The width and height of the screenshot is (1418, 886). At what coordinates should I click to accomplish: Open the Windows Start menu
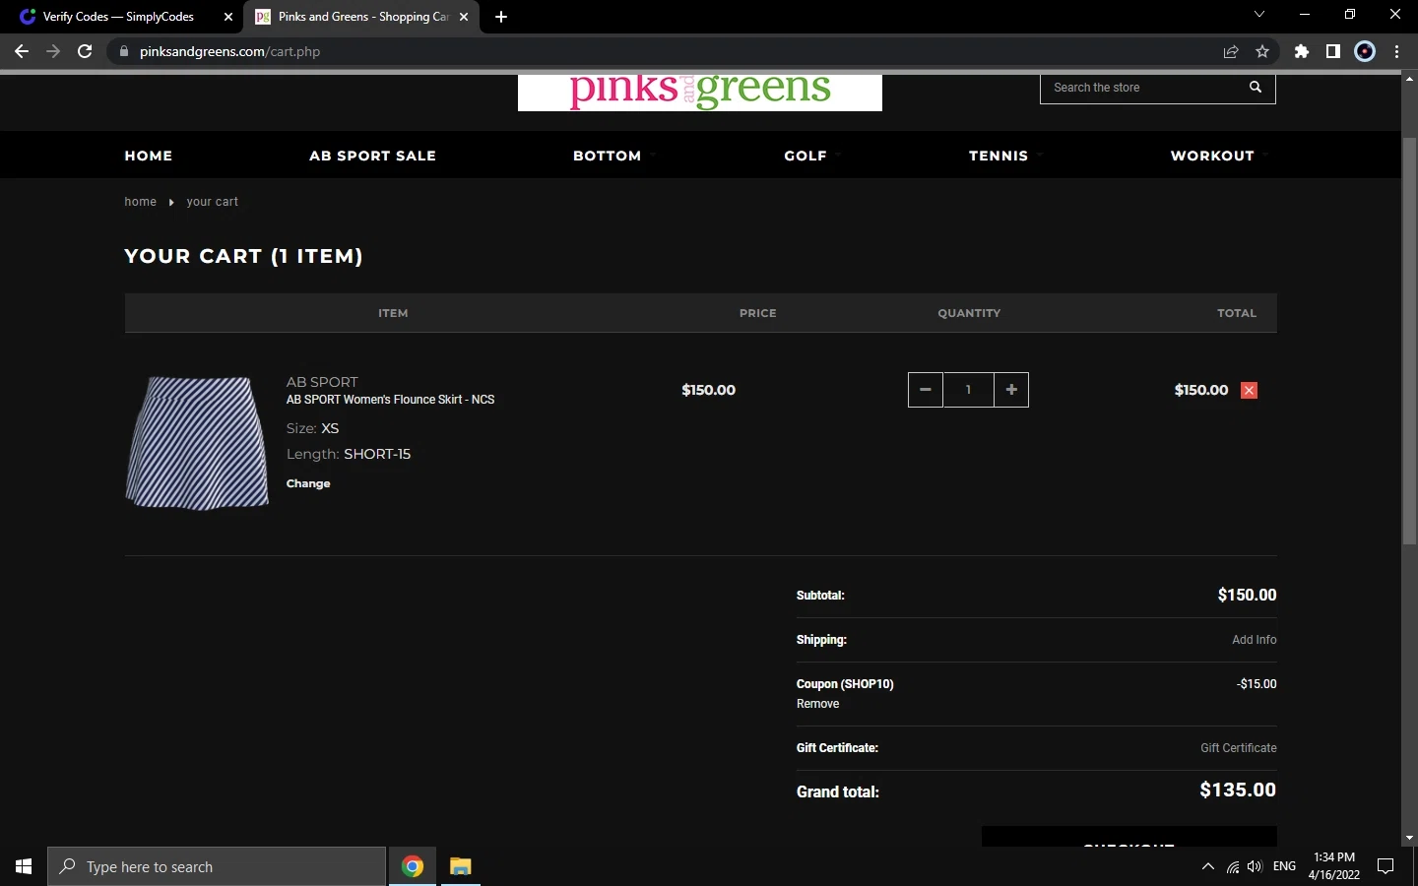[24, 866]
